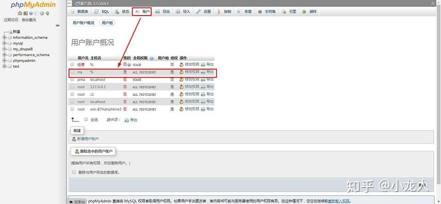This screenshot has height=204, width=441.
Task: Open the 近期访问 recent tables button
Action: (11, 20)
